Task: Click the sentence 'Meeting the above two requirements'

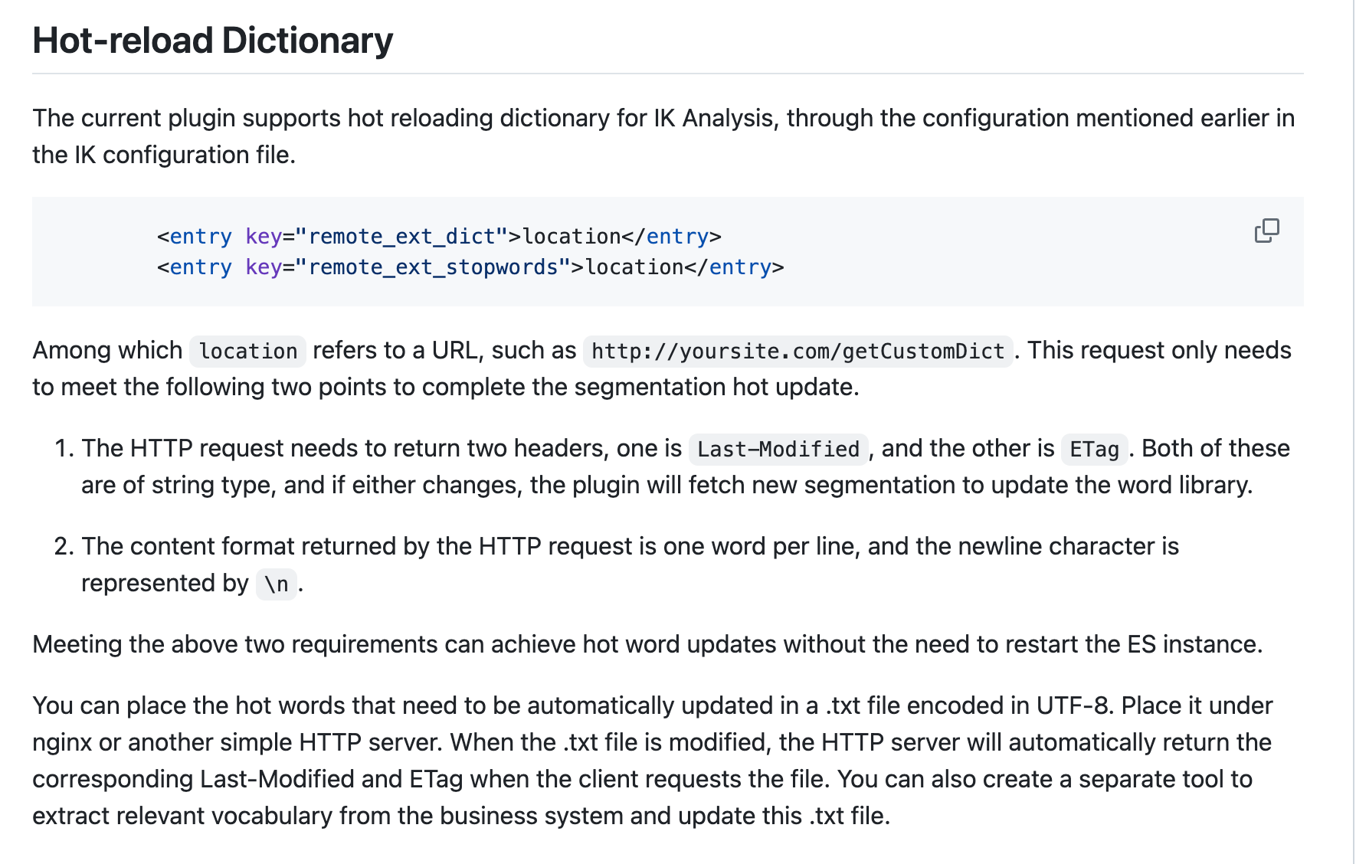Action: tap(647, 644)
